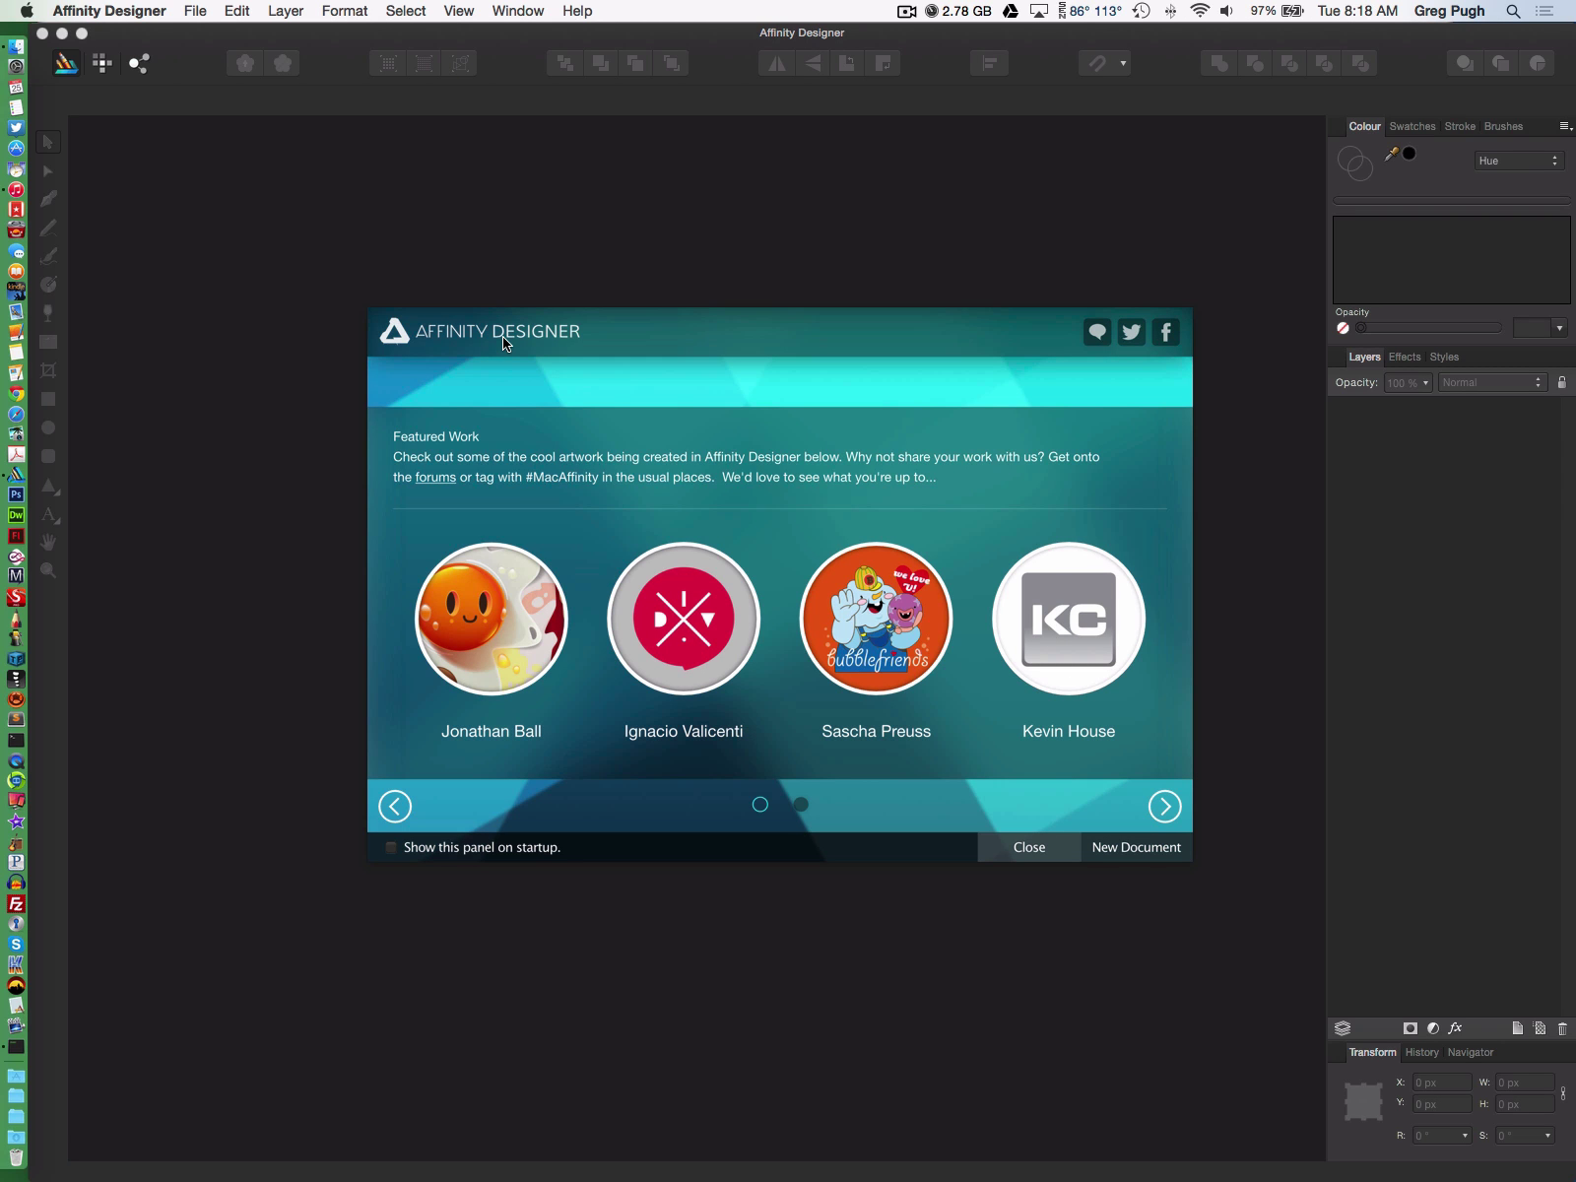
Task: Toggle the aspect ratio link in Transform
Action: coord(1563,1093)
